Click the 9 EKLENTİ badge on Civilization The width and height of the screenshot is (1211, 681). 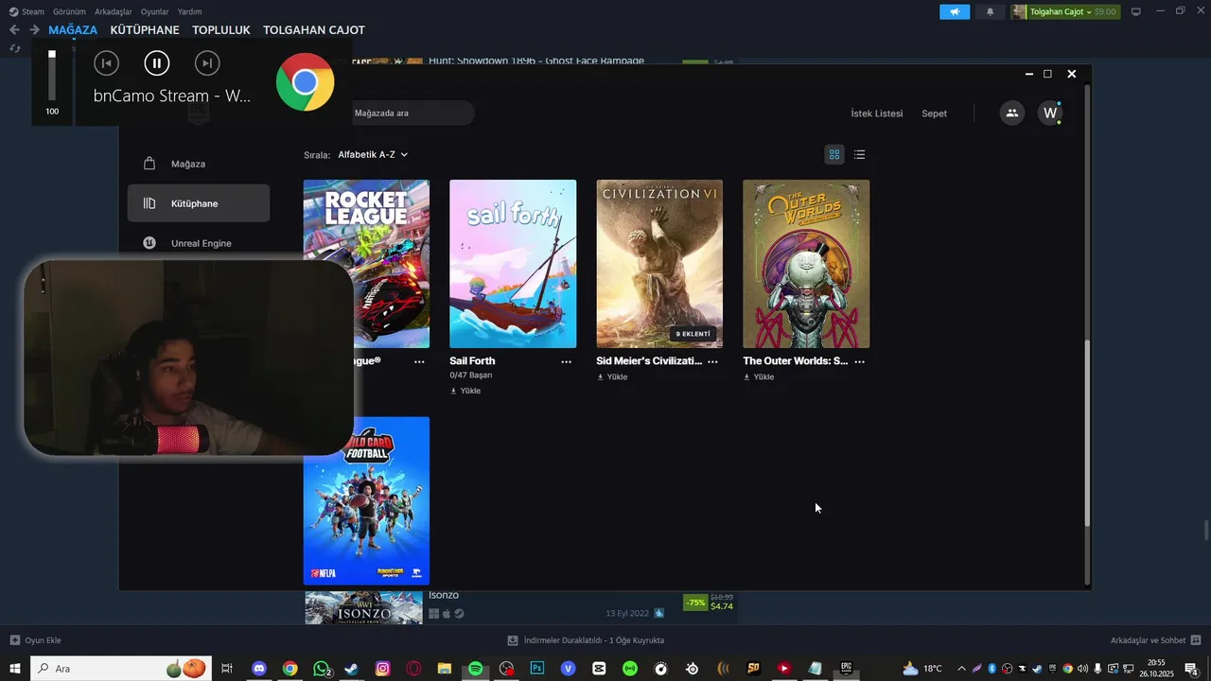(x=693, y=334)
